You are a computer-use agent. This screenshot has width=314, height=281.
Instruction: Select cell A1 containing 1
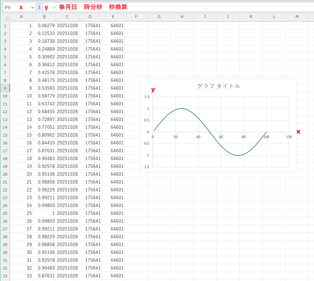click(21, 26)
